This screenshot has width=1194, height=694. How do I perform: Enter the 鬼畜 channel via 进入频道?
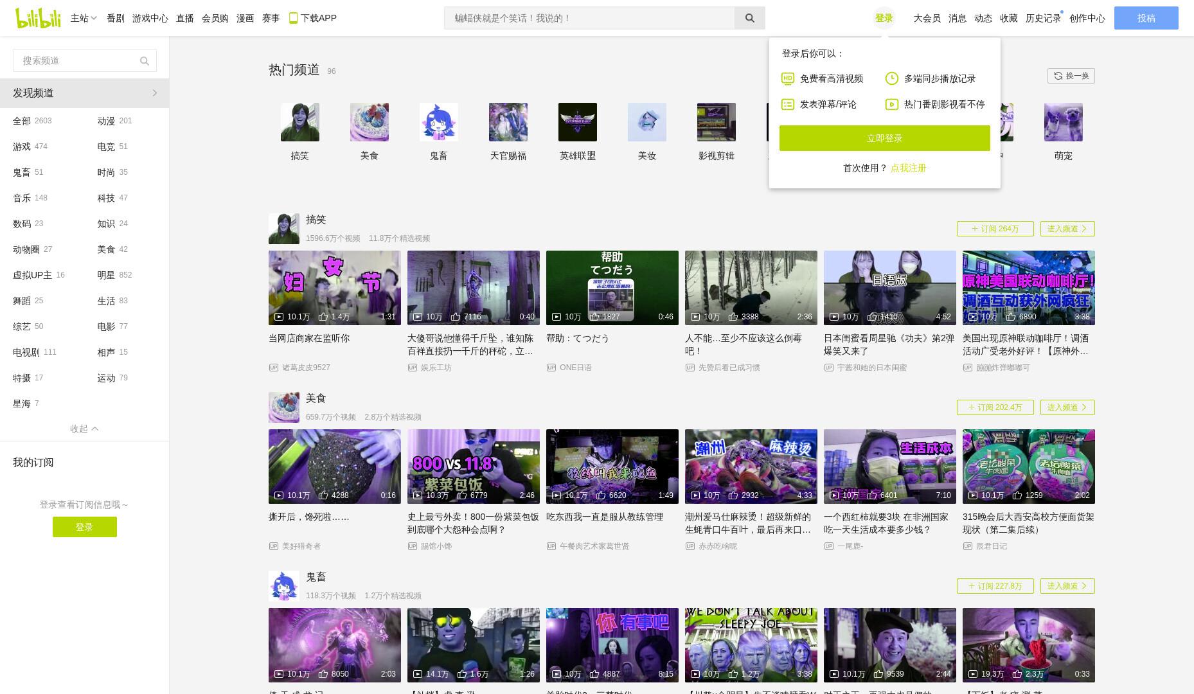click(x=1067, y=586)
